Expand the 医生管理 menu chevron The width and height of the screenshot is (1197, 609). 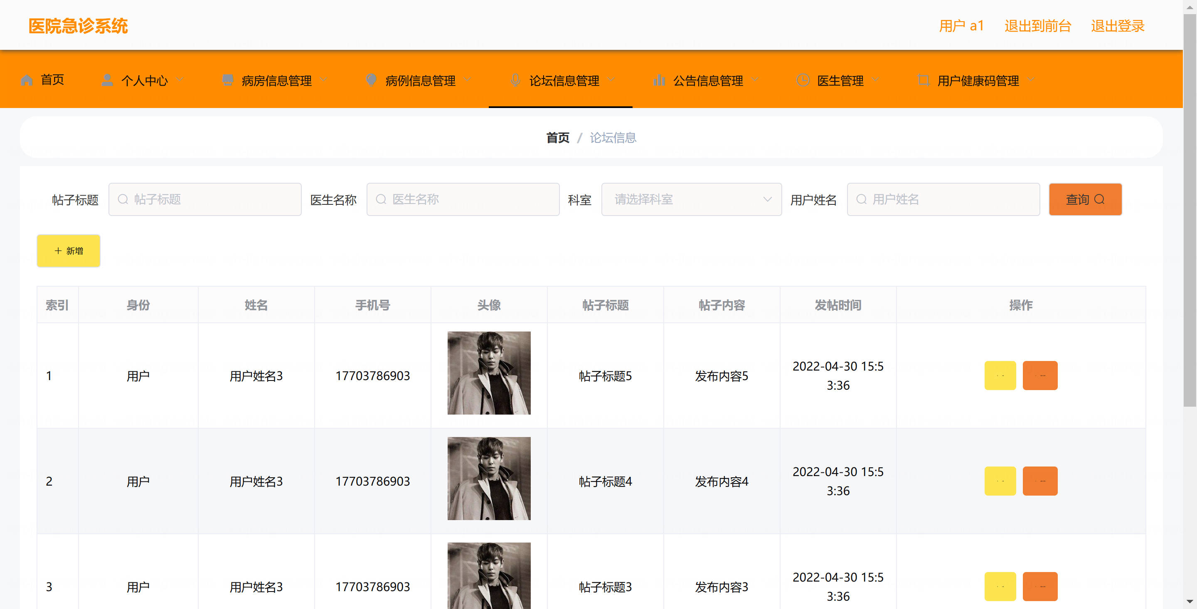[875, 80]
